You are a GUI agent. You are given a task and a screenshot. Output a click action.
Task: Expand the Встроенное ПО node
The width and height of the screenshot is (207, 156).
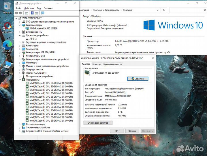pyautogui.click(x=20, y=32)
